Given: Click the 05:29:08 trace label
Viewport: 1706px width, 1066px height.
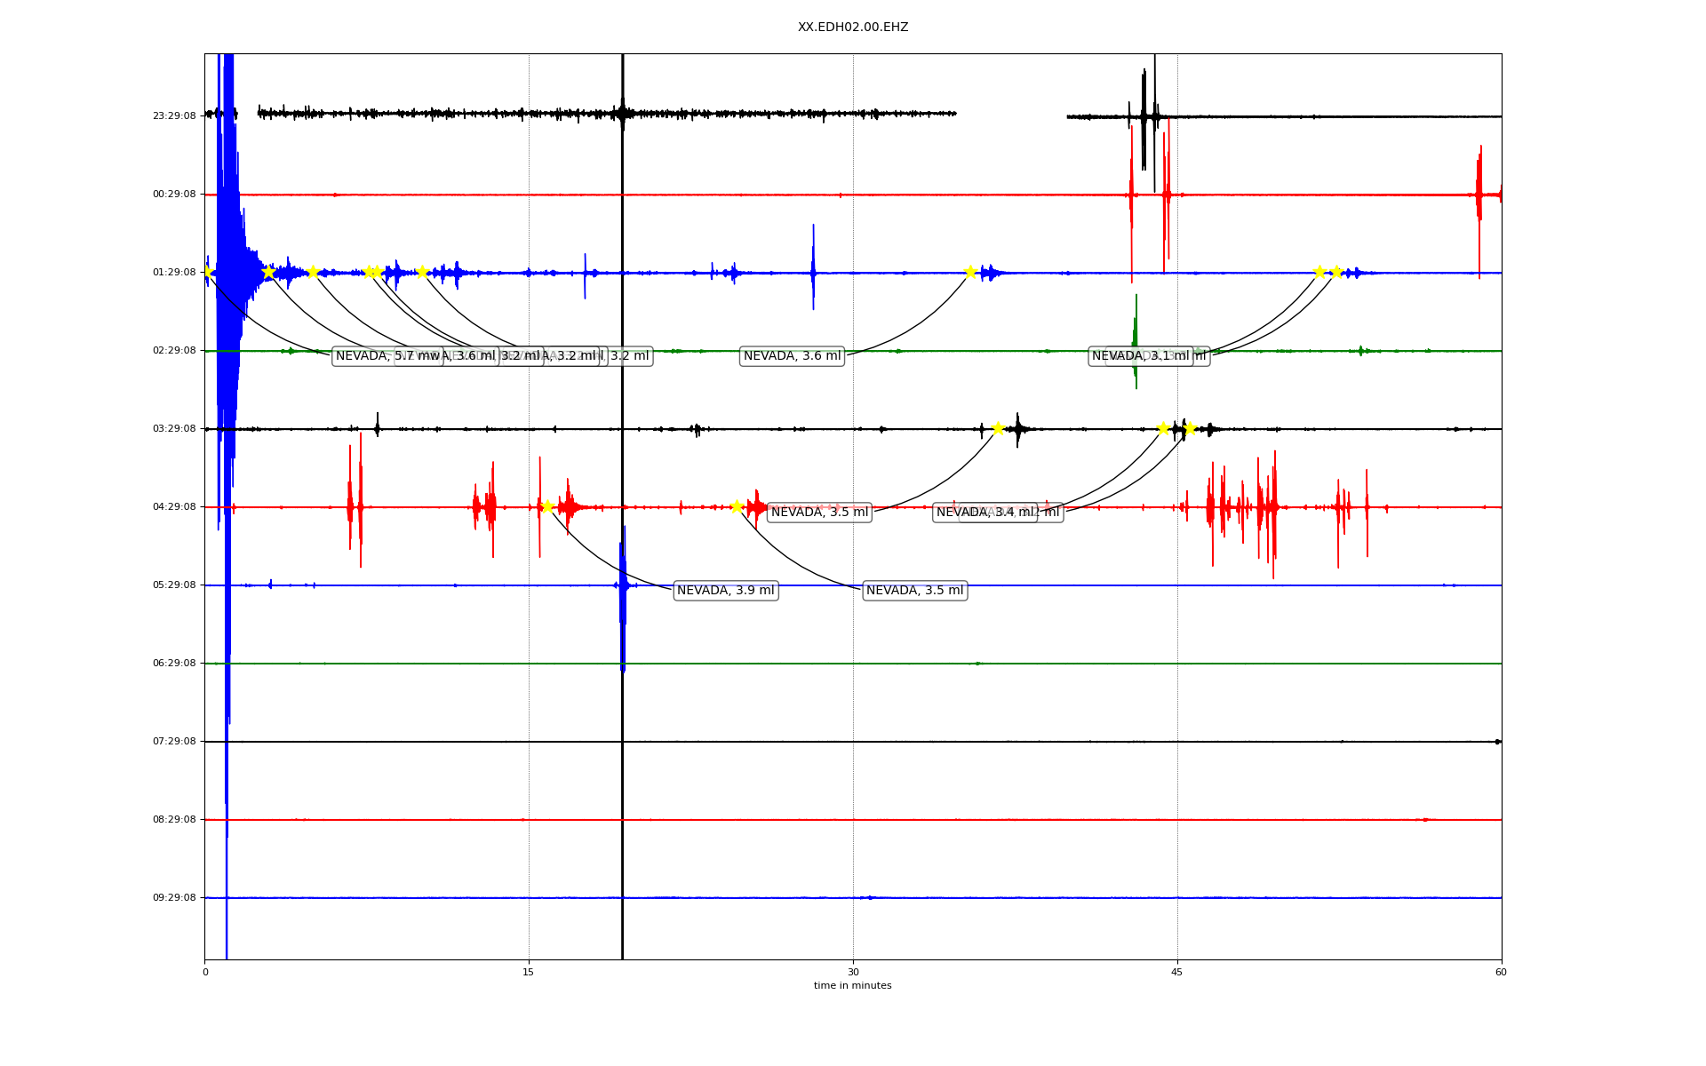Looking at the screenshot, I should click(174, 585).
